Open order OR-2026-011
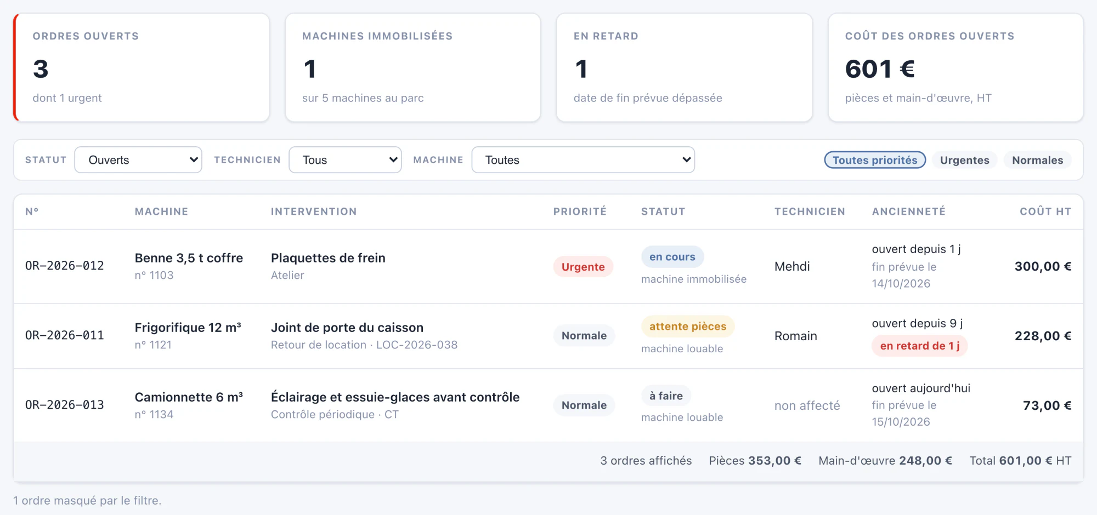This screenshot has width=1097, height=515. coord(65,335)
